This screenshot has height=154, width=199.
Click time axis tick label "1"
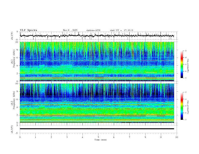tap(35, 137)
